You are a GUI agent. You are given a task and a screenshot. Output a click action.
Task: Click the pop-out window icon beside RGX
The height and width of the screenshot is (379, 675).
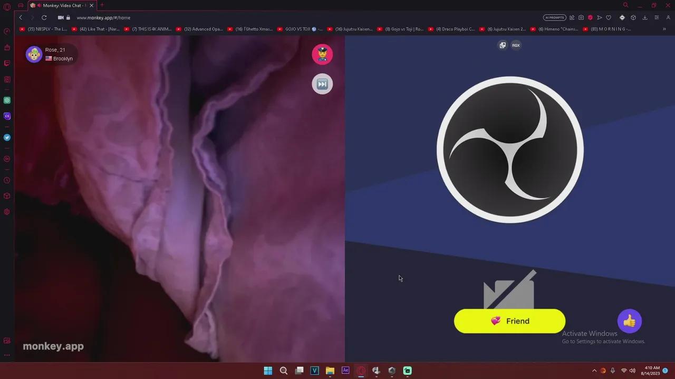click(x=503, y=45)
